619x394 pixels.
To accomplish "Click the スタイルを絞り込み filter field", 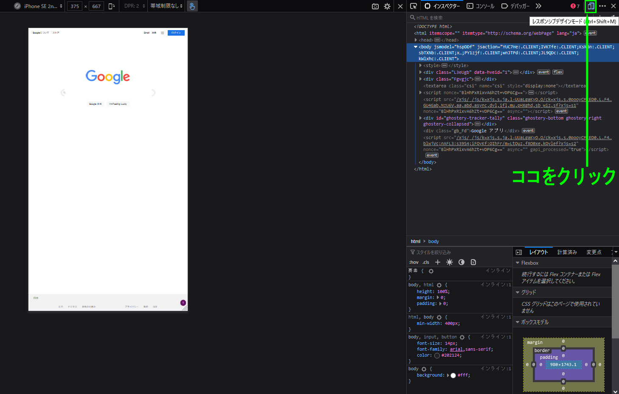I will pos(459,252).
